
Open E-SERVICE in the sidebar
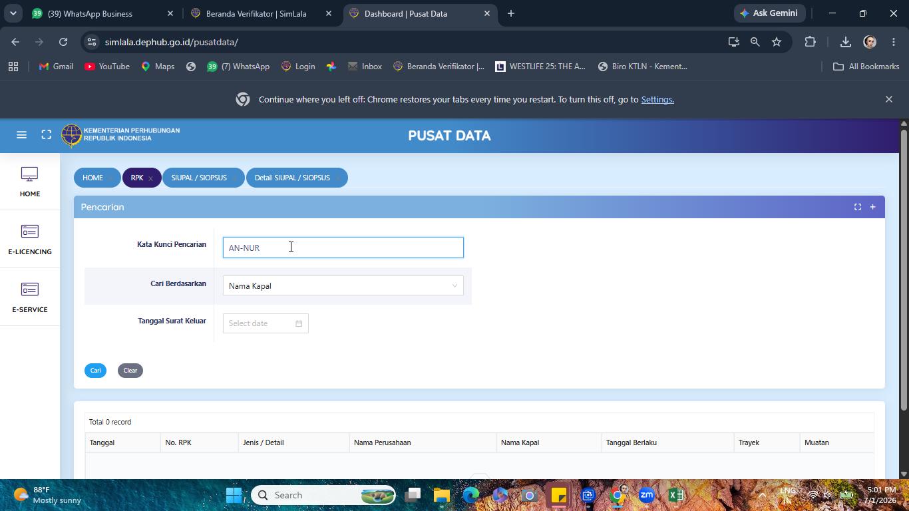pos(29,297)
